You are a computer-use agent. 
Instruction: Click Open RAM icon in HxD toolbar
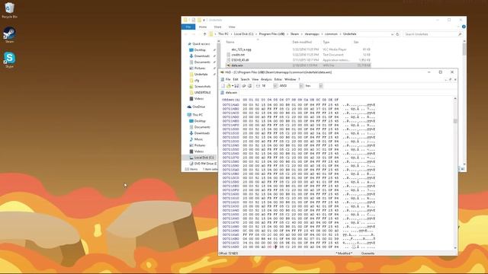point(244,86)
